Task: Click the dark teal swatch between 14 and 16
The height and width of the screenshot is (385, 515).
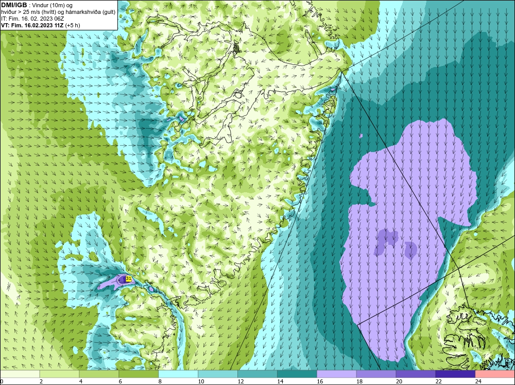Action: pyautogui.click(x=297, y=374)
